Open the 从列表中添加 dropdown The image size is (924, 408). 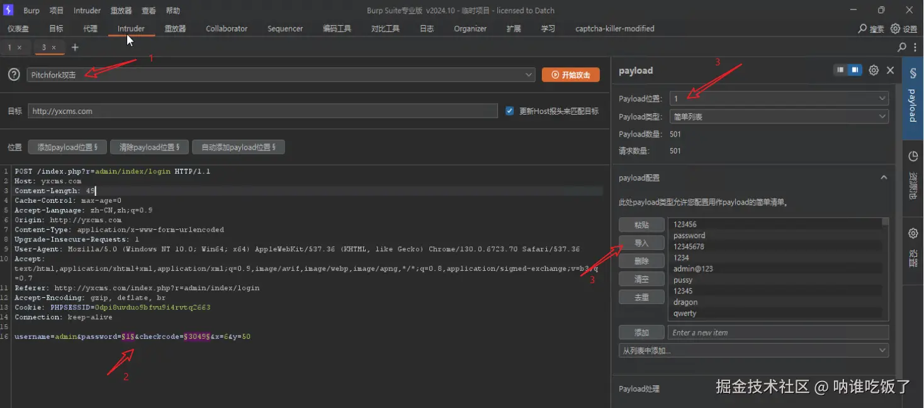(x=753, y=351)
